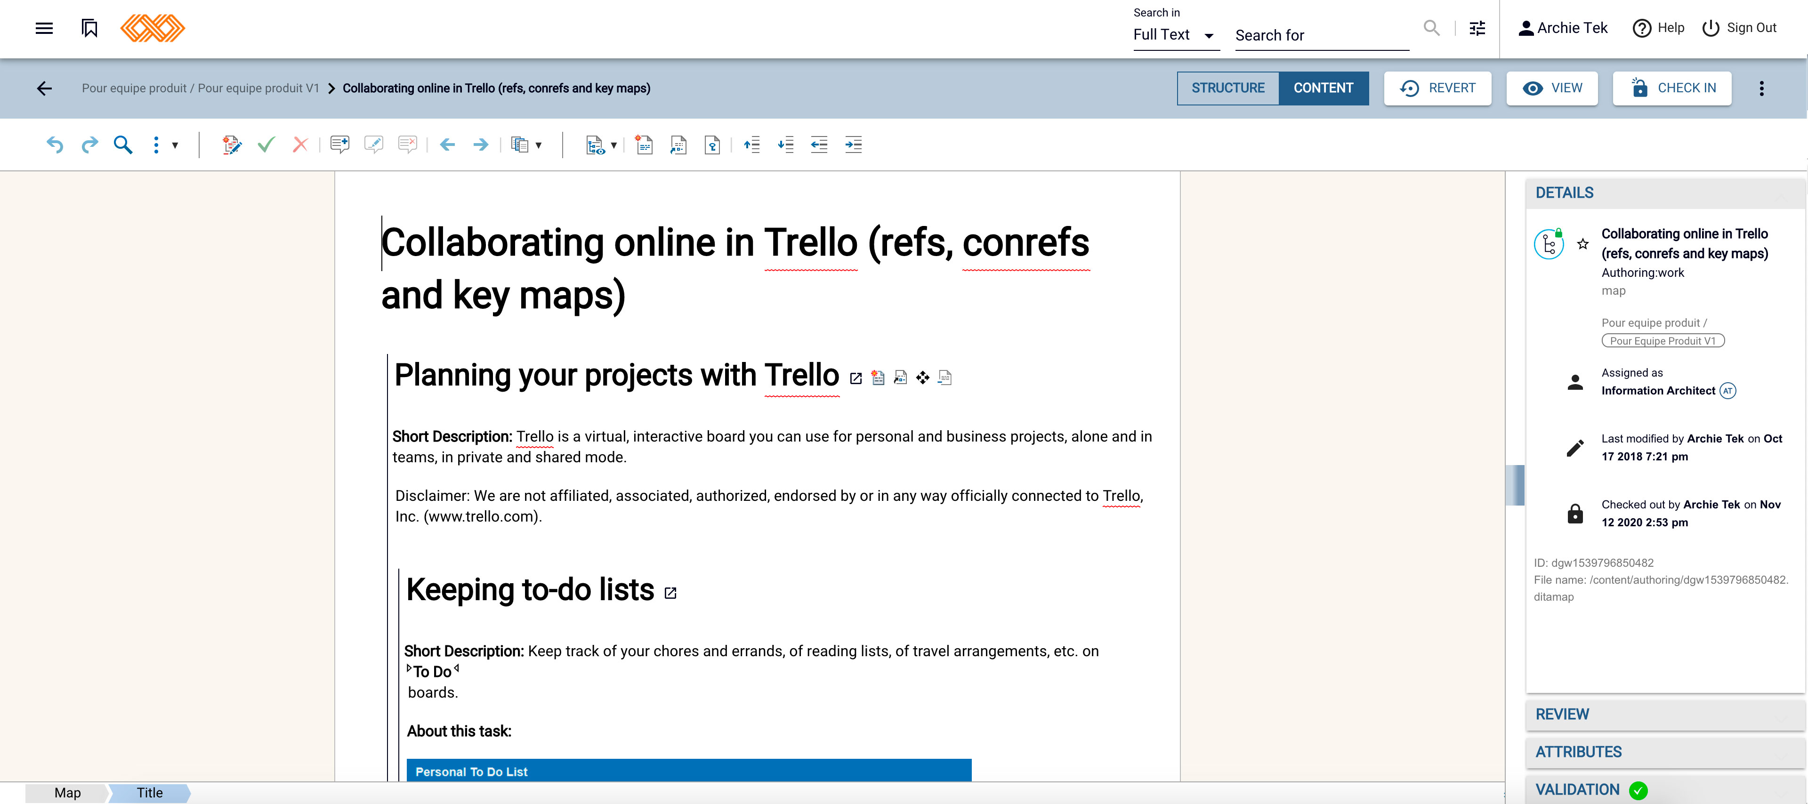This screenshot has height=804, width=1808.
Task: Focus the Search for input field
Action: 1322,36
